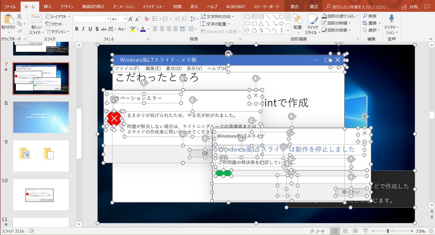This screenshot has height=235, width=435.
Task: Select the Format Painter brush icon
Action: [19, 32]
